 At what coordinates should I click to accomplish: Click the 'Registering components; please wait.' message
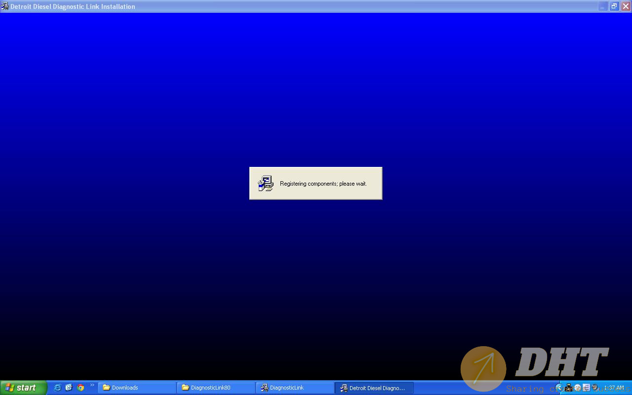click(323, 184)
